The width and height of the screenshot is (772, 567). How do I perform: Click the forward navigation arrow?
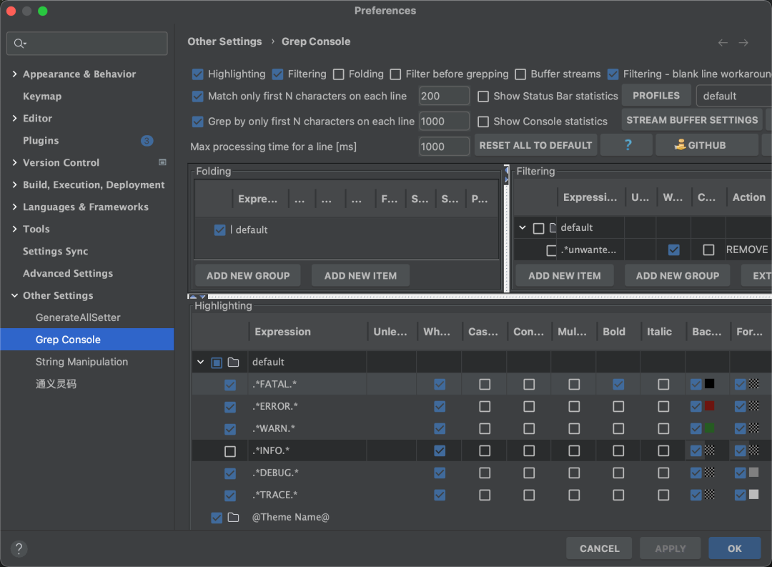(x=743, y=43)
